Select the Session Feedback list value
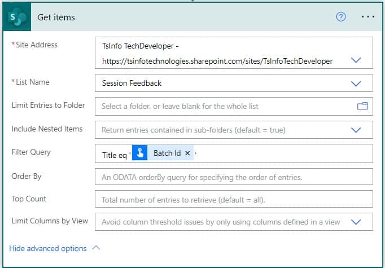The image size is (385, 268). point(132,83)
